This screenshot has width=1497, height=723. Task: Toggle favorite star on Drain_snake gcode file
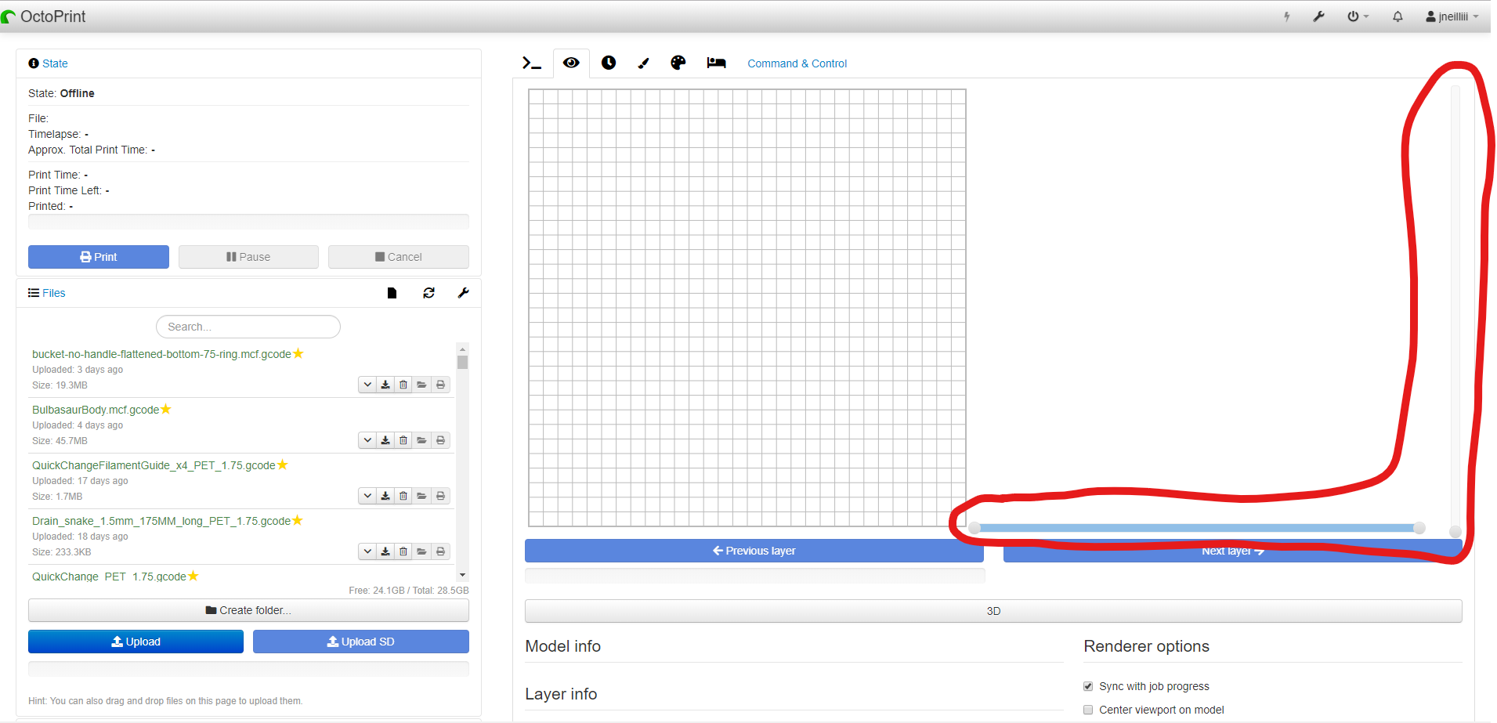tap(297, 519)
